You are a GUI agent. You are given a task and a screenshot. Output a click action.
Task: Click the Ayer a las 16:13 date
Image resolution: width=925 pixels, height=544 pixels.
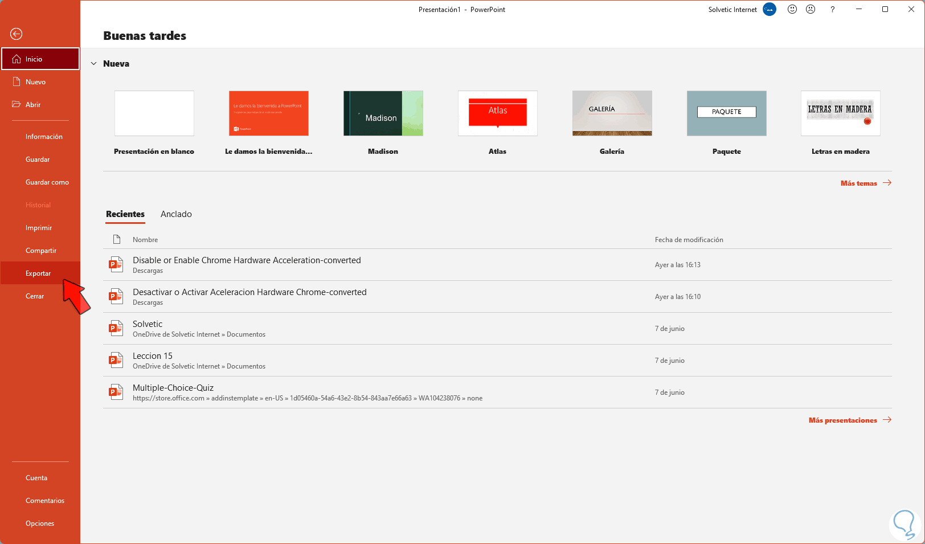pos(678,265)
